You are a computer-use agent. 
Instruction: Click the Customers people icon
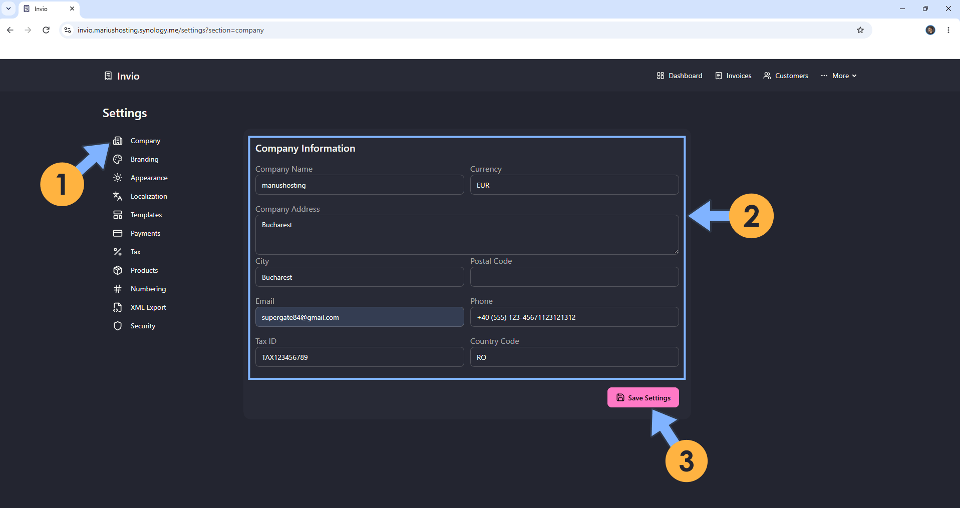click(767, 76)
